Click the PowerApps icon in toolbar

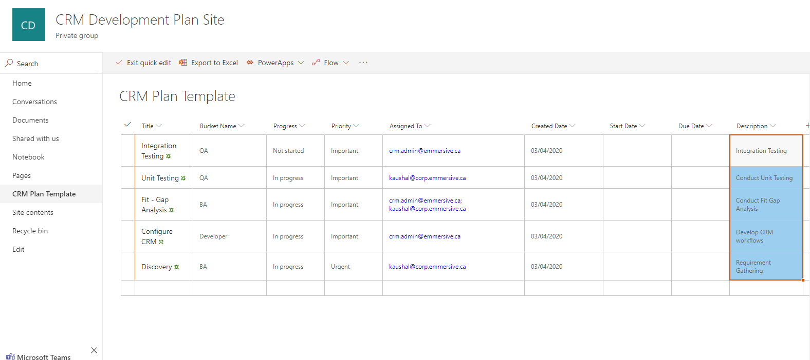(x=250, y=63)
